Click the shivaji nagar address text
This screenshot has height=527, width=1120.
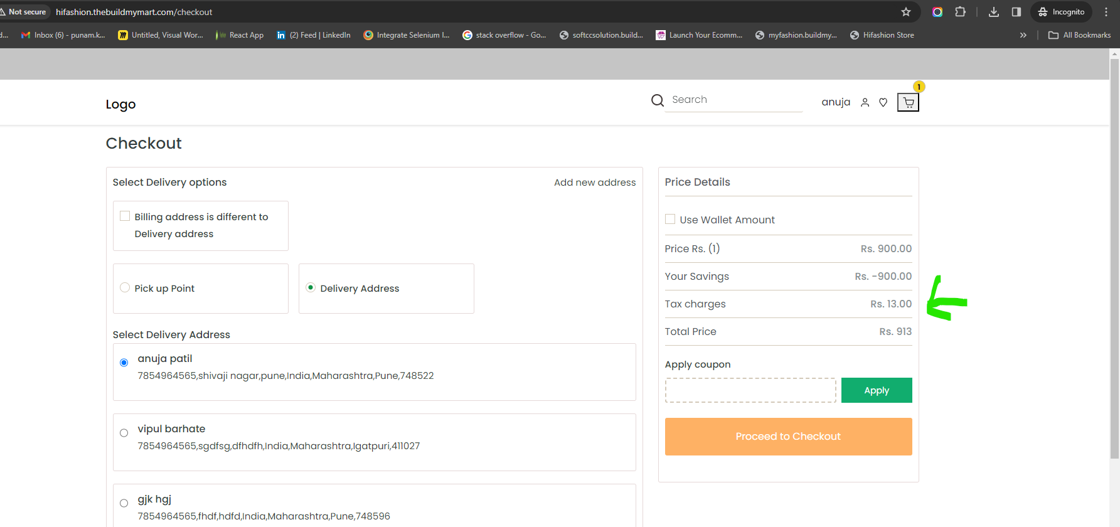[285, 376]
